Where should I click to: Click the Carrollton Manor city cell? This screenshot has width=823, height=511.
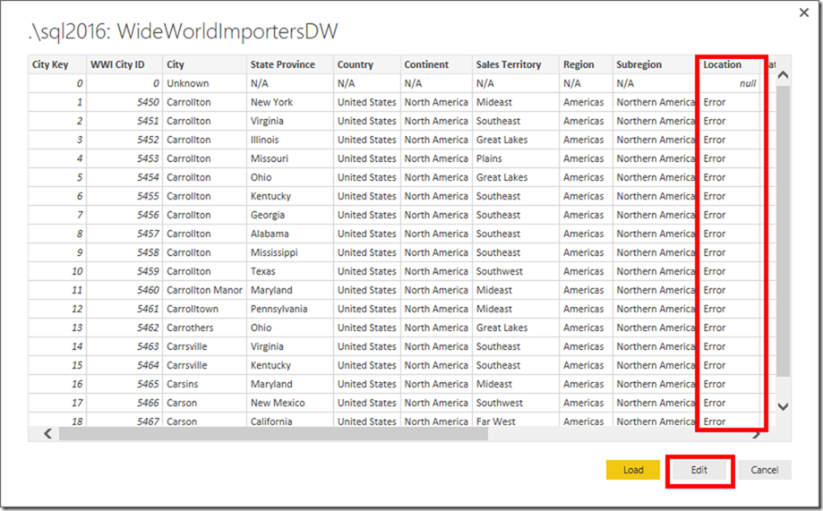point(204,290)
